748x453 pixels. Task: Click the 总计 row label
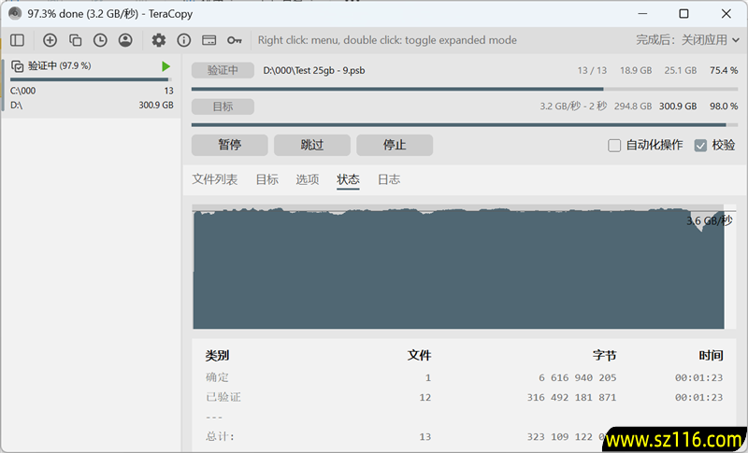pos(220,436)
